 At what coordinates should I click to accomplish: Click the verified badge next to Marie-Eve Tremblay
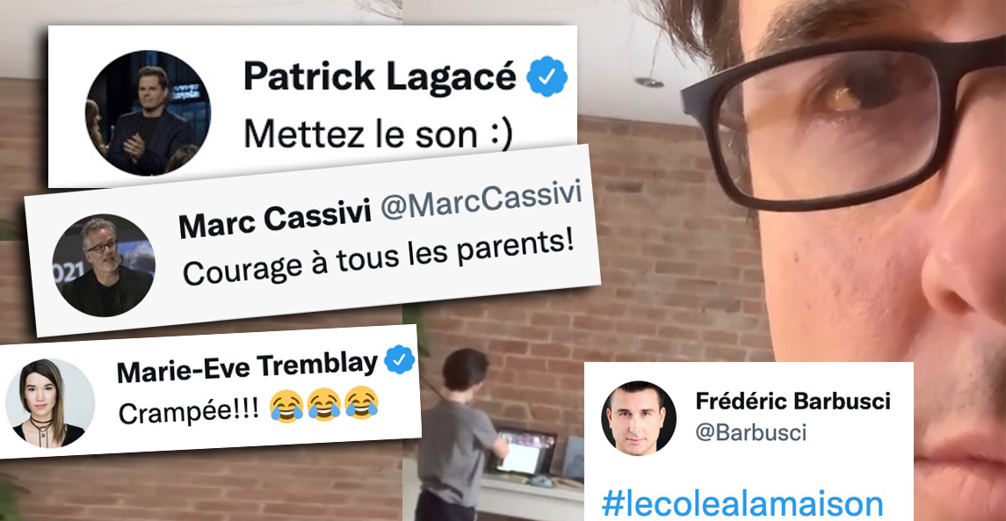click(399, 359)
